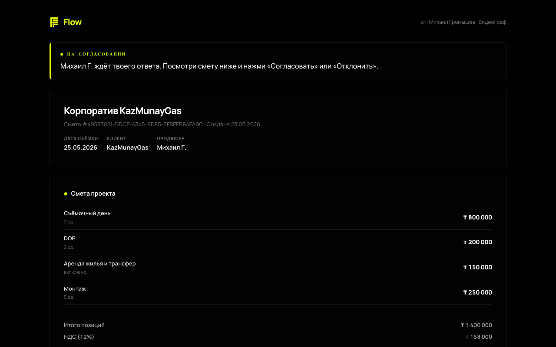Select the 'НА СОГЛАСОВАНИИ' status label

coord(96,54)
